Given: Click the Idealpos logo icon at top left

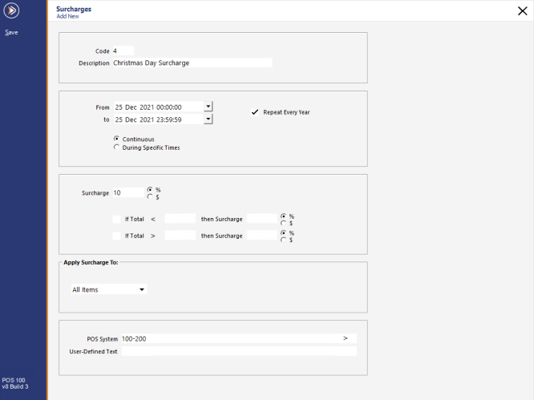Looking at the screenshot, I should tap(11, 10).
